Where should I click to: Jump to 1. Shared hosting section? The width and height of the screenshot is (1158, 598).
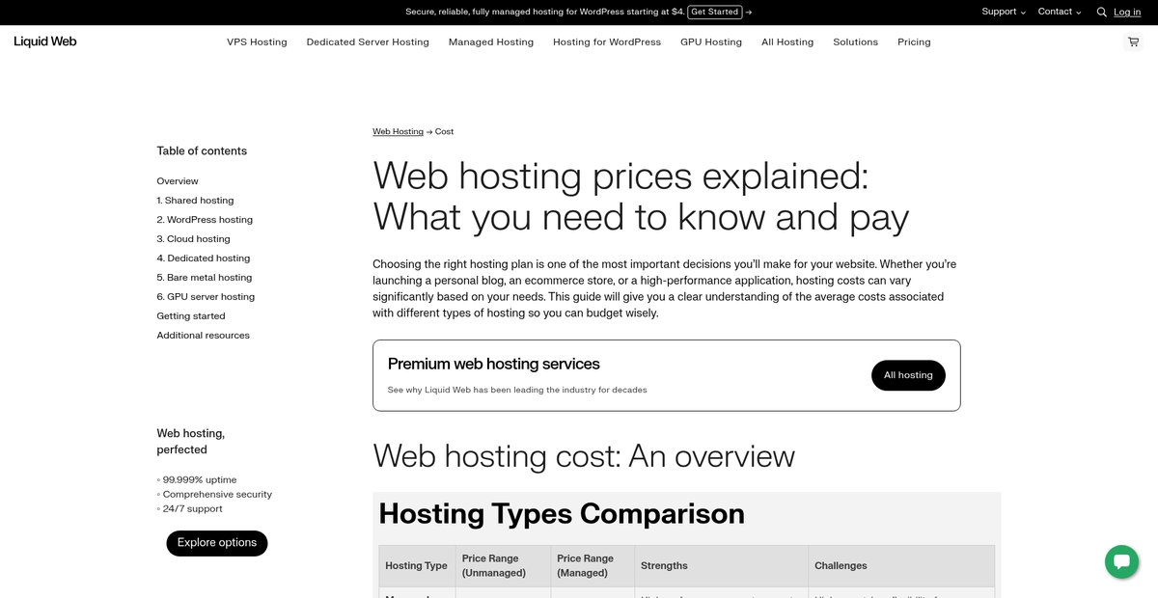(x=195, y=201)
